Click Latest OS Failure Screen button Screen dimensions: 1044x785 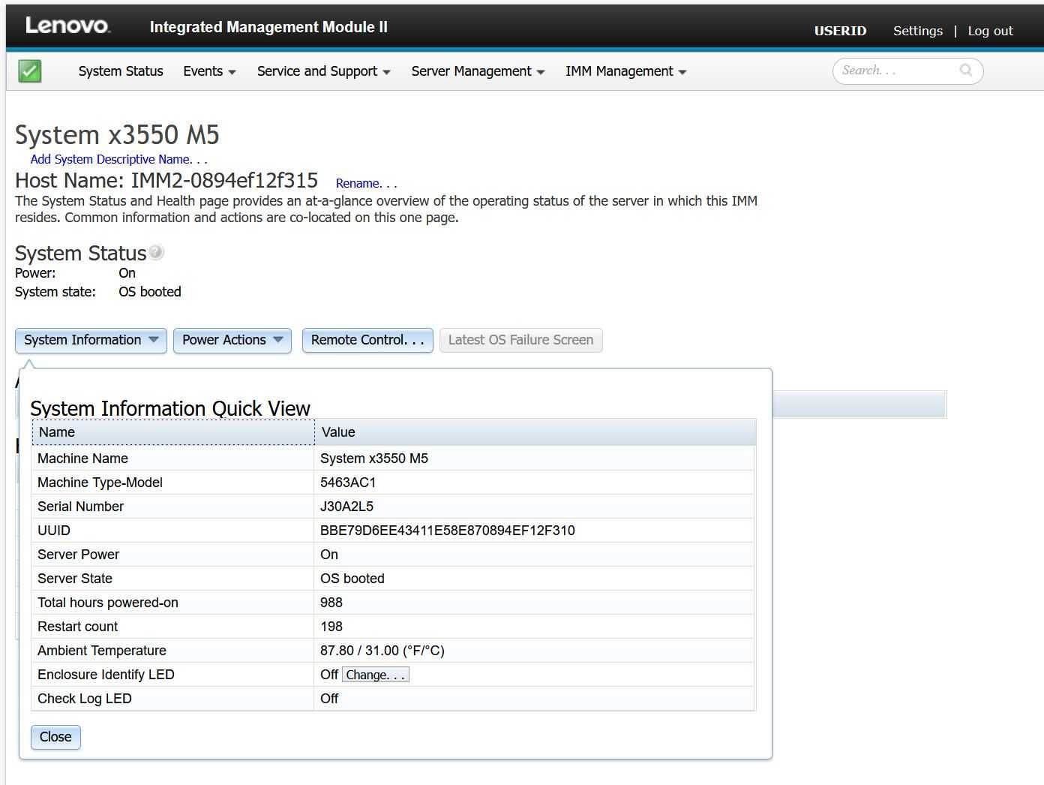[x=520, y=340]
